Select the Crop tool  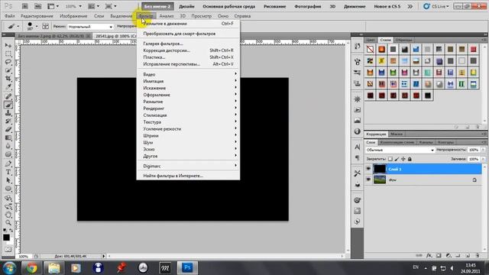tap(8, 79)
